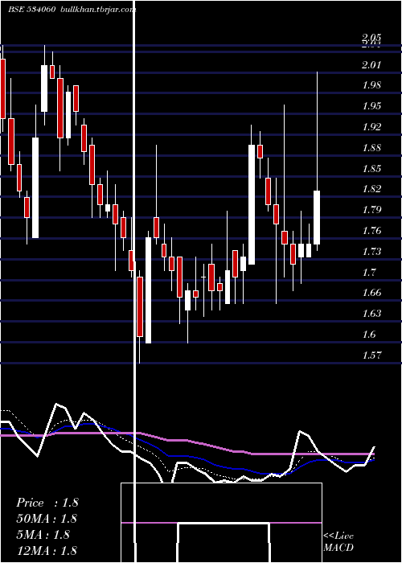This screenshot has width=402, height=563.
Task: Select the 1.66 price axis label
Action: (x=371, y=293)
